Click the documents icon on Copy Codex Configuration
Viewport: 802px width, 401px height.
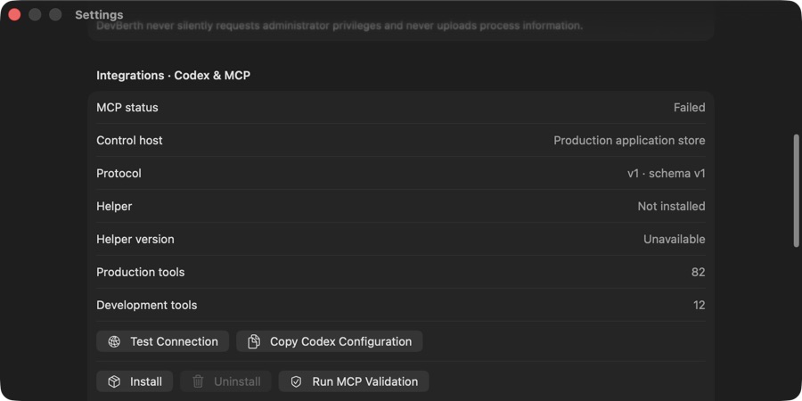pos(254,341)
